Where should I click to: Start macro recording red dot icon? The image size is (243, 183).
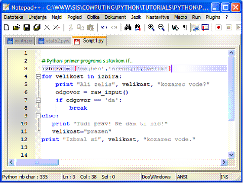point(219,27)
